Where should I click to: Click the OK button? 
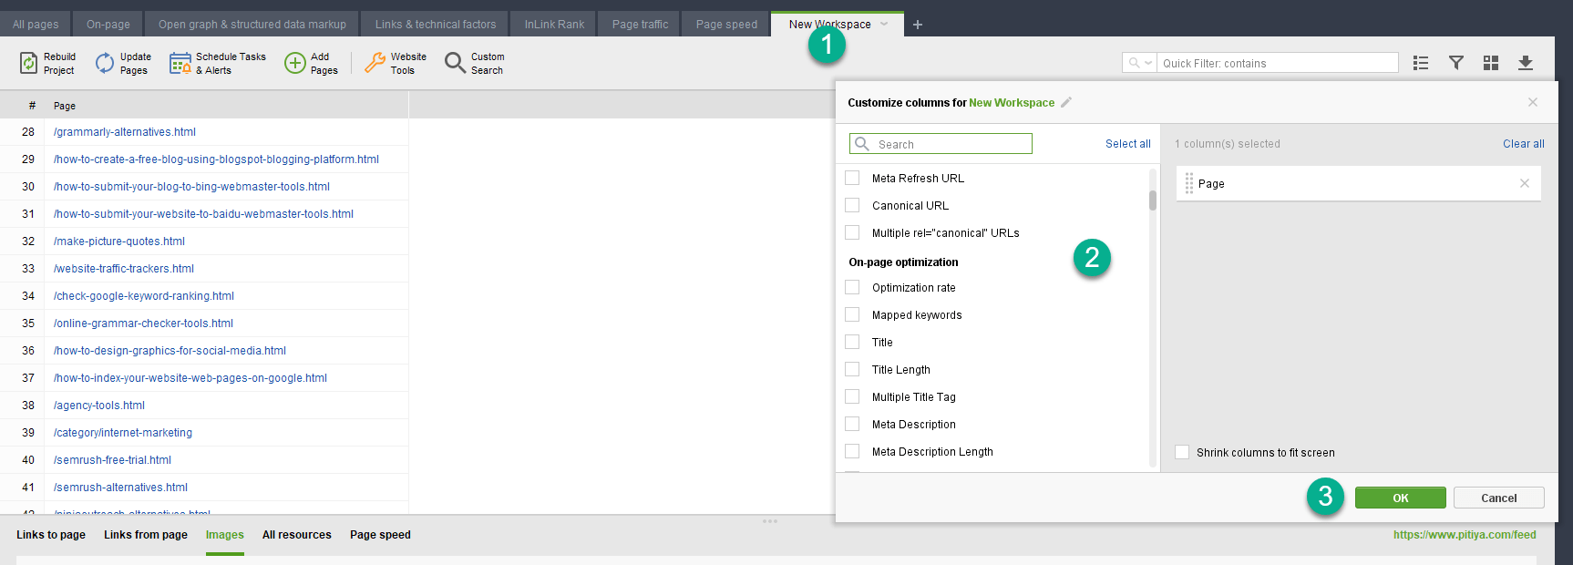point(1401,498)
